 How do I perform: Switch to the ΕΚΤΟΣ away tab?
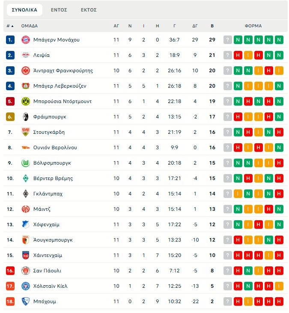tap(89, 10)
